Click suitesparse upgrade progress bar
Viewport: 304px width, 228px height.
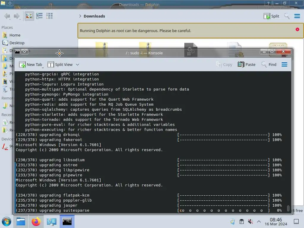pyautogui.click(x=224, y=210)
